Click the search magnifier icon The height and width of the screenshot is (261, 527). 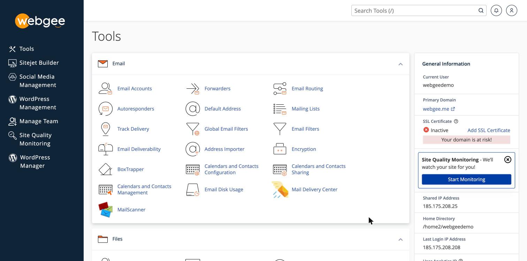tap(481, 10)
